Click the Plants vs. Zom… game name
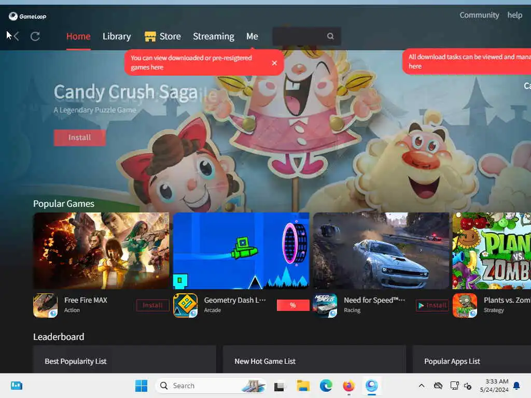The width and height of the screenshot is (531, 398). (x=507, y=300)
